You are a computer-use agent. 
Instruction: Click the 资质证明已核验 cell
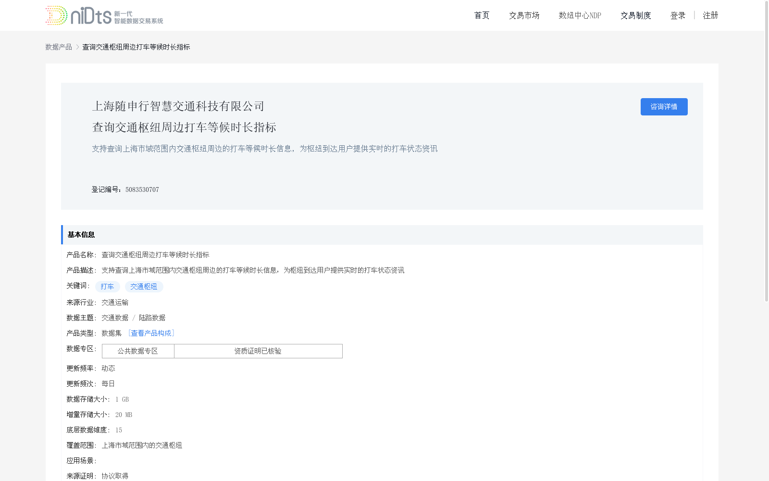click(x=258, y=351)
